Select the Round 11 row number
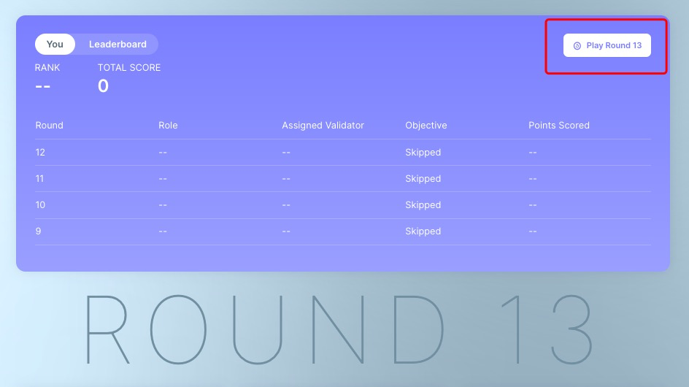 (40, 179)
